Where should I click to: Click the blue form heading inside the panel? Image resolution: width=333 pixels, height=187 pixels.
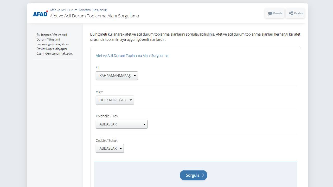[132, 56]
